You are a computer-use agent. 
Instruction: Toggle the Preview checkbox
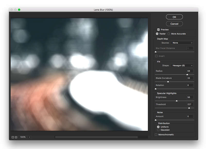click(158, 30)
